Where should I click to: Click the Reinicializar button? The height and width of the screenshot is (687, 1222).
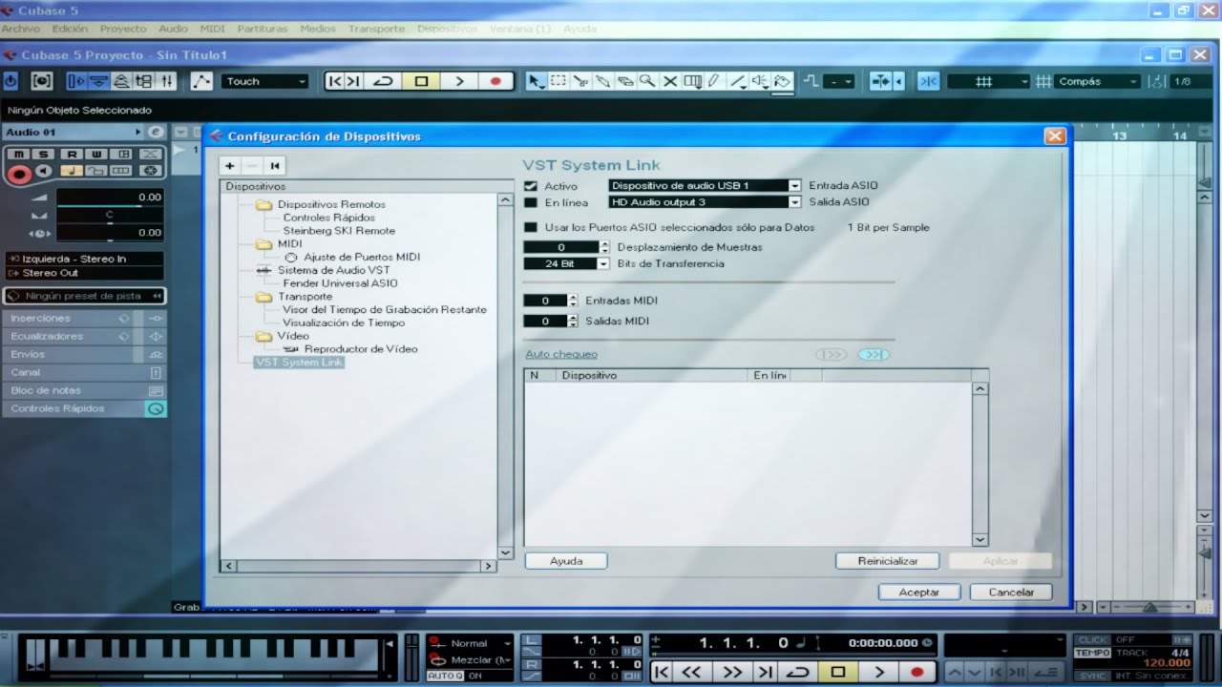tap(888, 561)
